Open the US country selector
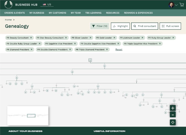 tap(47, 4)
